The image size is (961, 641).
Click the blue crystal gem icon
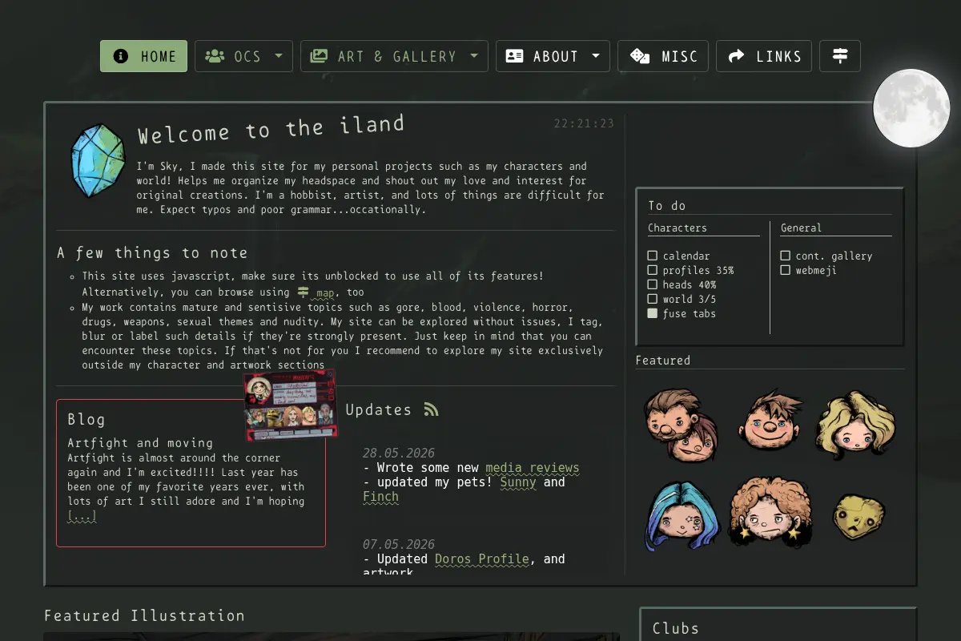point(98,159)
